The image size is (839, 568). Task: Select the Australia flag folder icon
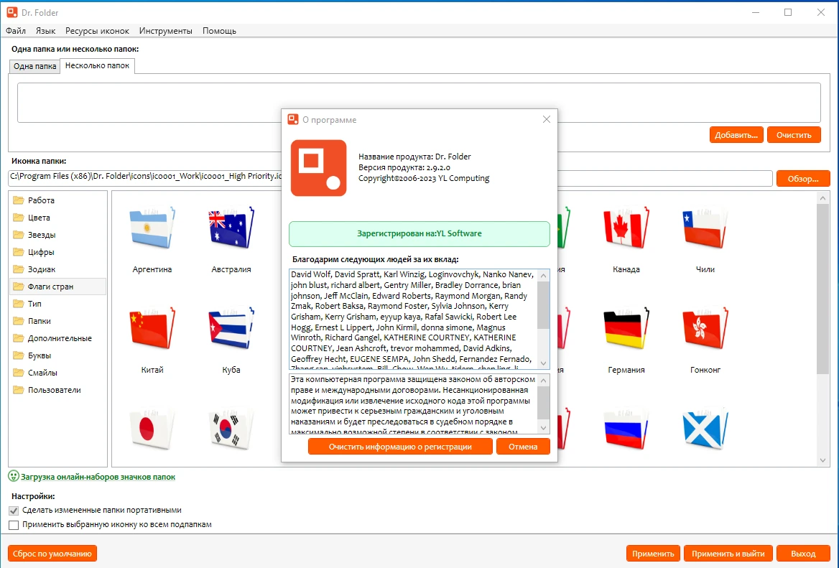tap(231, 228)
